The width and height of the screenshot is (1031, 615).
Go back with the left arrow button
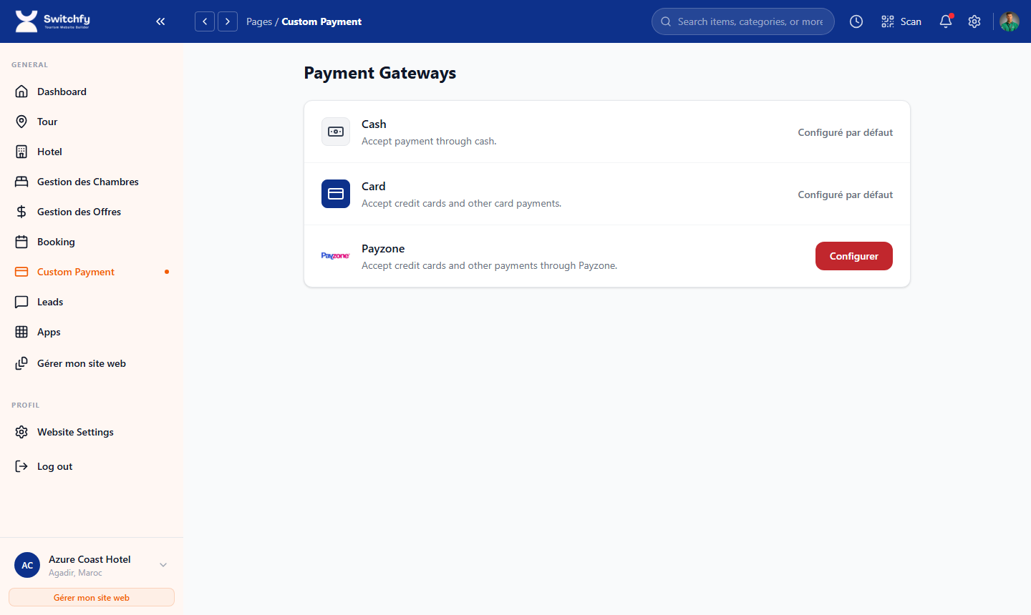tap(205, 21)
